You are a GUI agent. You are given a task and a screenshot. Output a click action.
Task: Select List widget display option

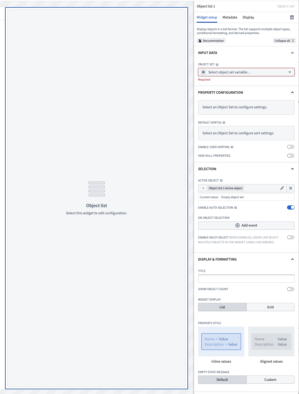coord(222,307)
